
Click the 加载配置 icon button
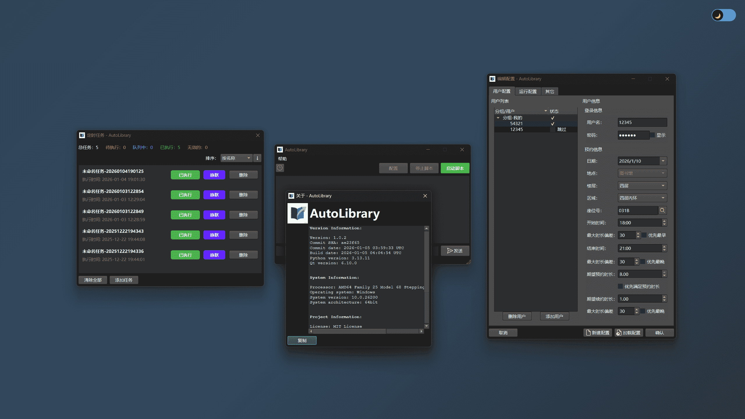coord(629,333)
